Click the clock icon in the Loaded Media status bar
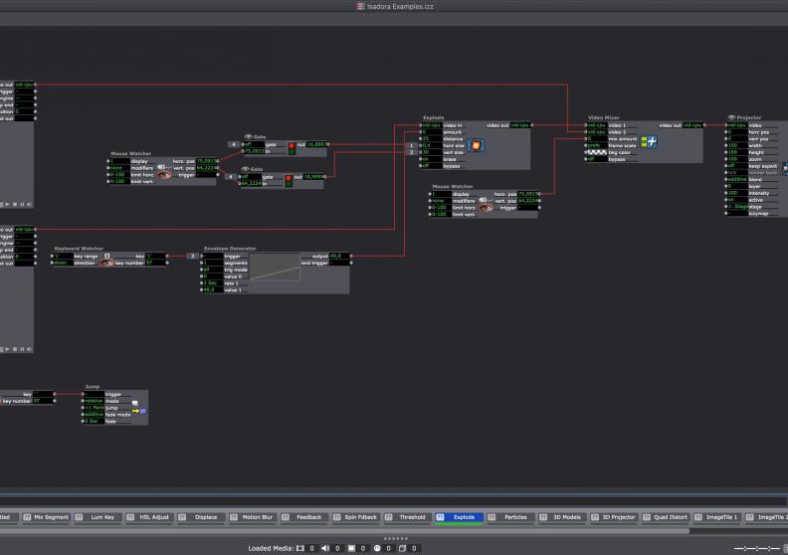Viewport: 788px width, 555px height. (377, 548)
